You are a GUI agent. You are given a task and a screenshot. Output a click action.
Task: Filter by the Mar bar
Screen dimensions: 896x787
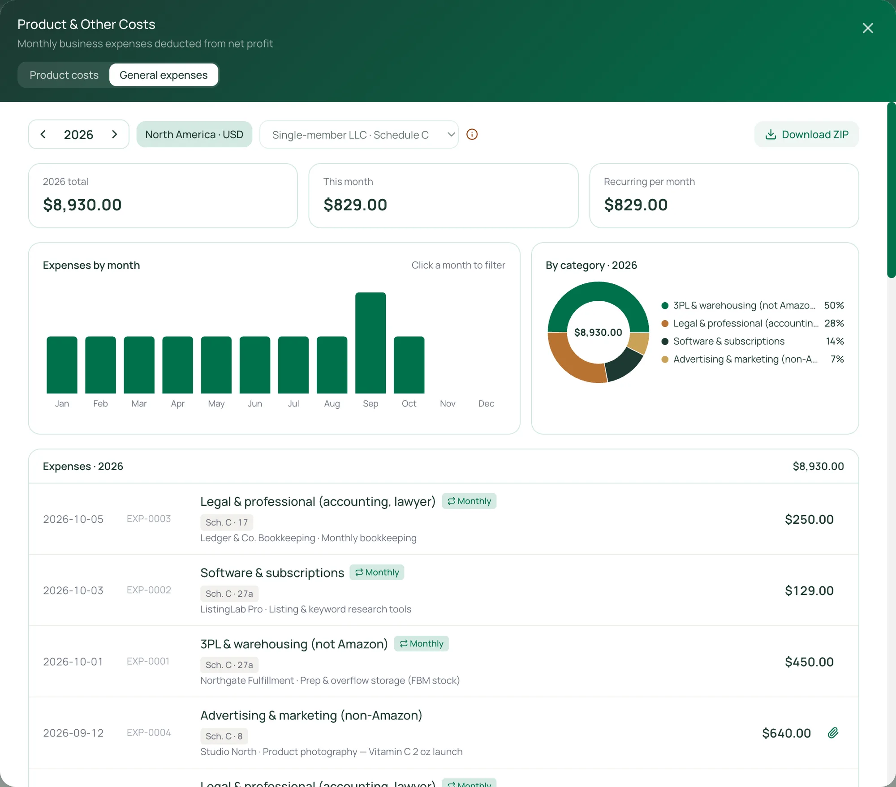(x=139, y=365)
